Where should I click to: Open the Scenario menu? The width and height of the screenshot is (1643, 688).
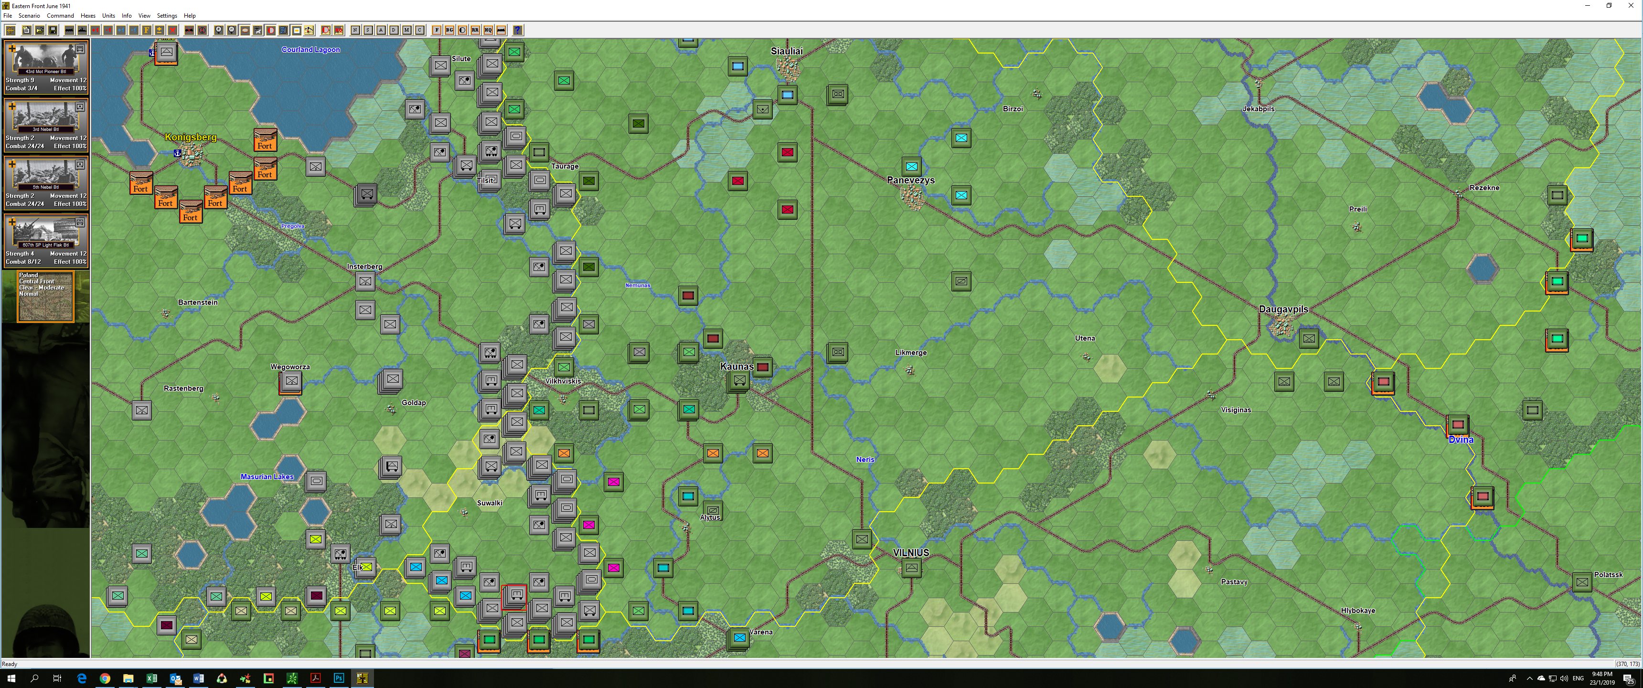point(29,15)
